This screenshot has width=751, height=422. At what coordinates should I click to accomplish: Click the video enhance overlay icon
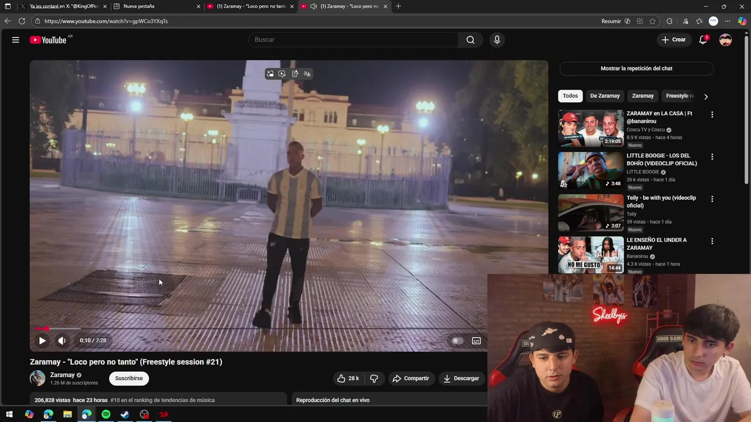[282, 74]
